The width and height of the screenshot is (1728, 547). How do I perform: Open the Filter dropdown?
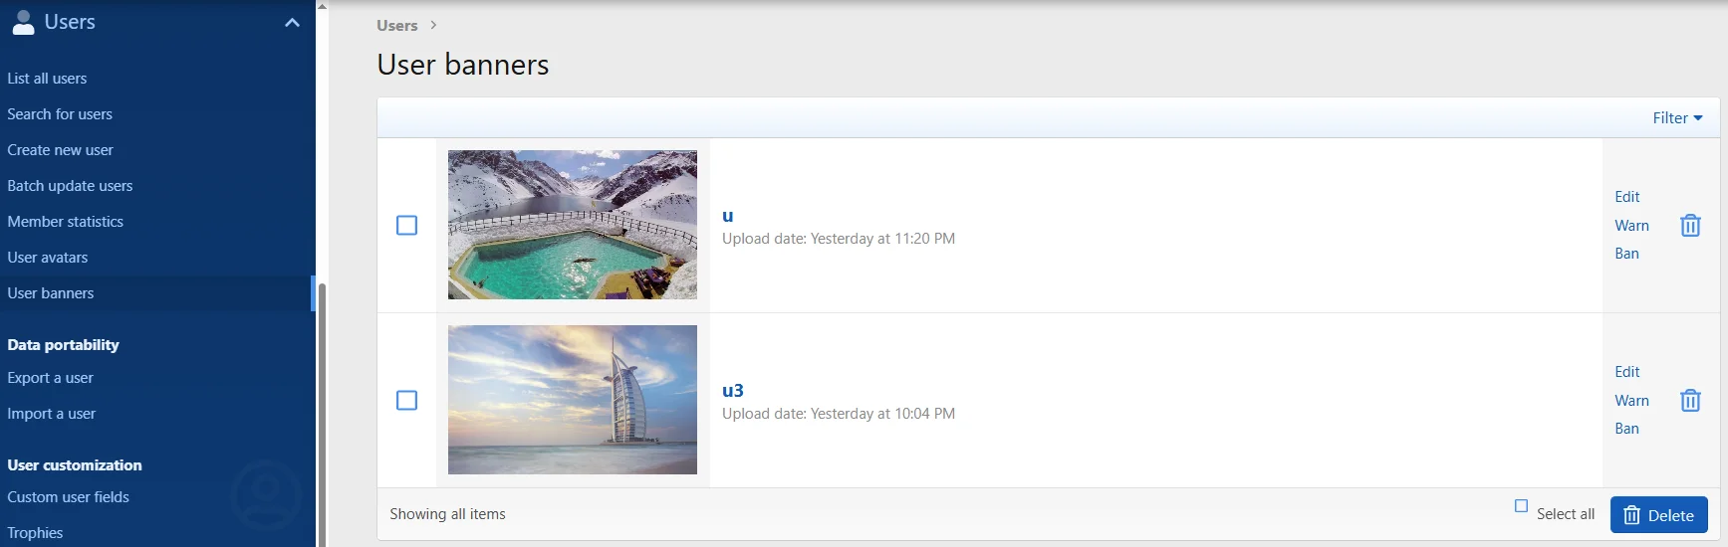tap(1677, 117)
